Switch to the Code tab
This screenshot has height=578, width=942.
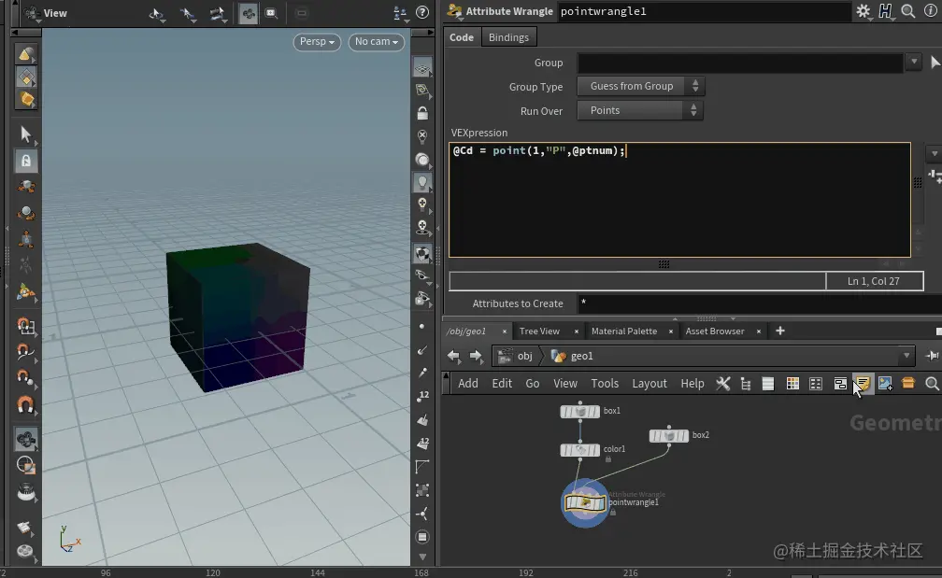pos(462,37)
